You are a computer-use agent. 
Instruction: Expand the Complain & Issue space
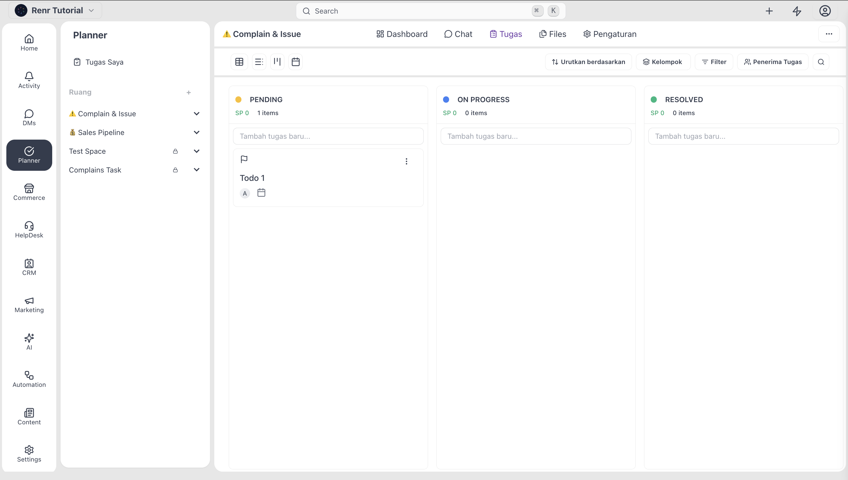coord(196,114)
